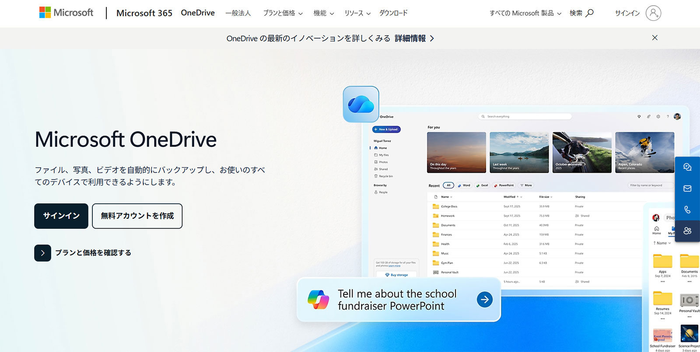Screen dimensions: 700x352
Task: Click the user profile photo in mockup
Action: click(677, 116)
